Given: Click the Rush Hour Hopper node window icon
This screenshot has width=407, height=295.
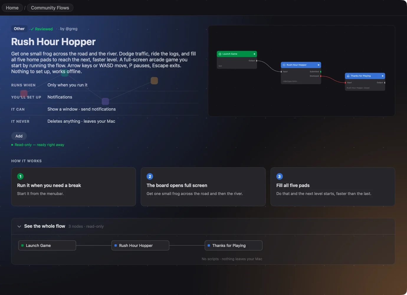Looking at the screenshot, I should pyautogui.click(x=284, y=65).
